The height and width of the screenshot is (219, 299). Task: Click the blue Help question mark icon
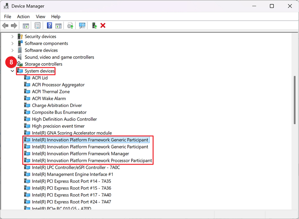tap(50, 26)
